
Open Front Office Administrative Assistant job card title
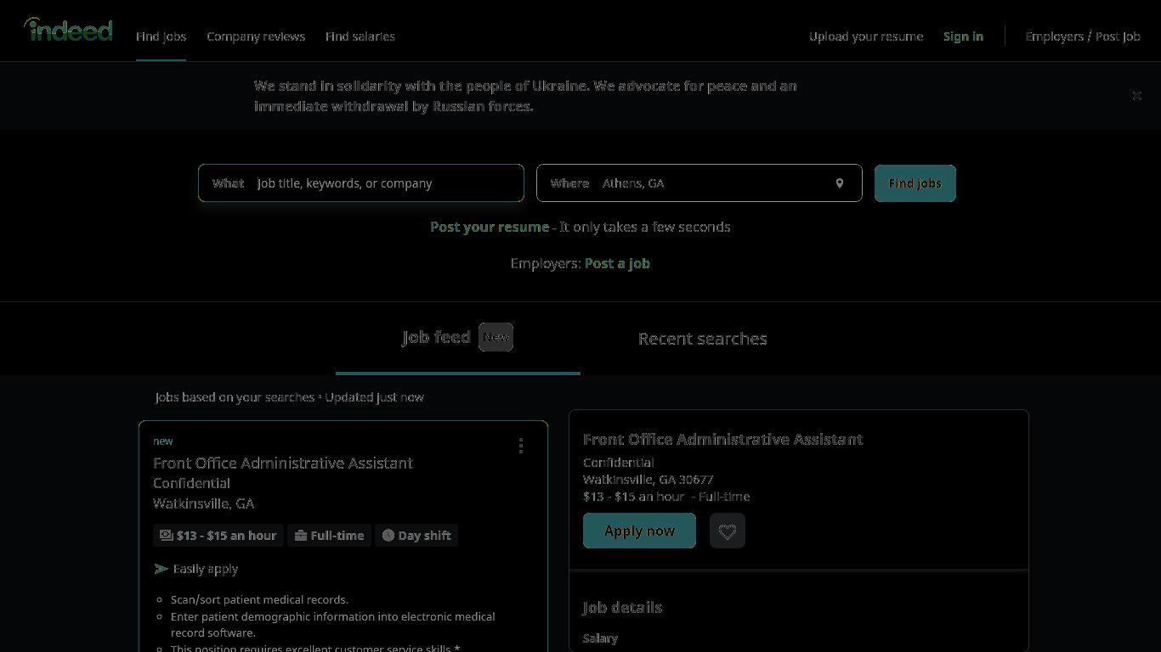click(x=283, y=463)
